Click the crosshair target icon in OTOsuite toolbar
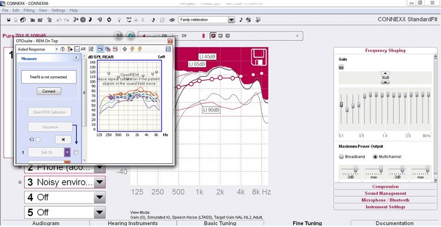 click(125, 49)
